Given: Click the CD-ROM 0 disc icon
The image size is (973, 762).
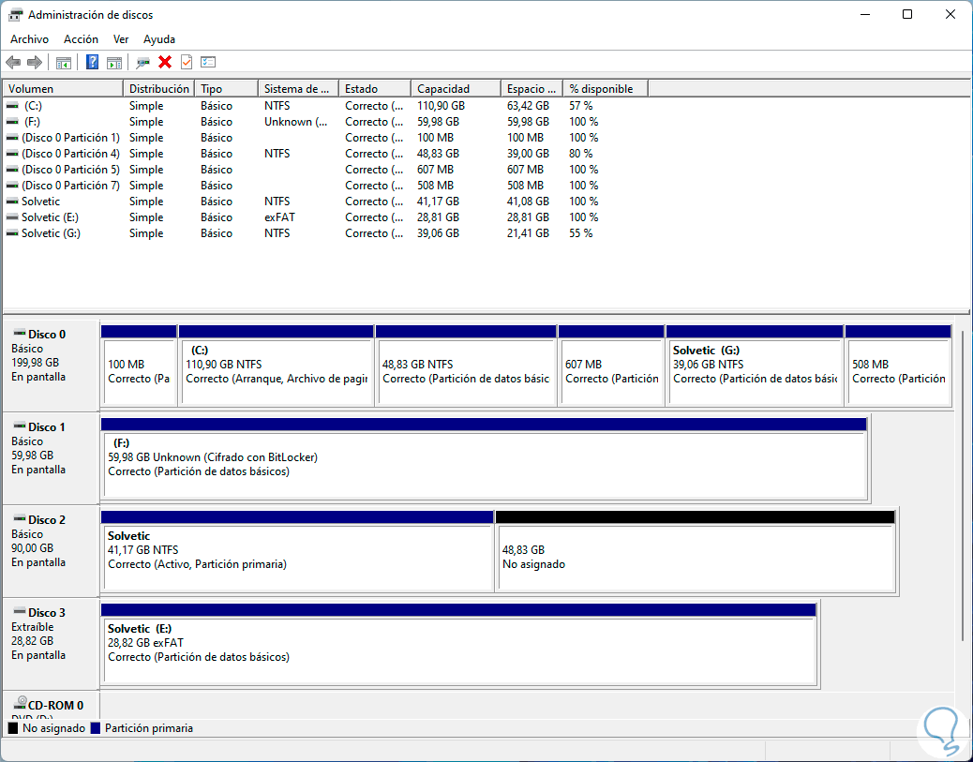Looking at the screenshot, I should pyautogui.click(x=21, y=702).
